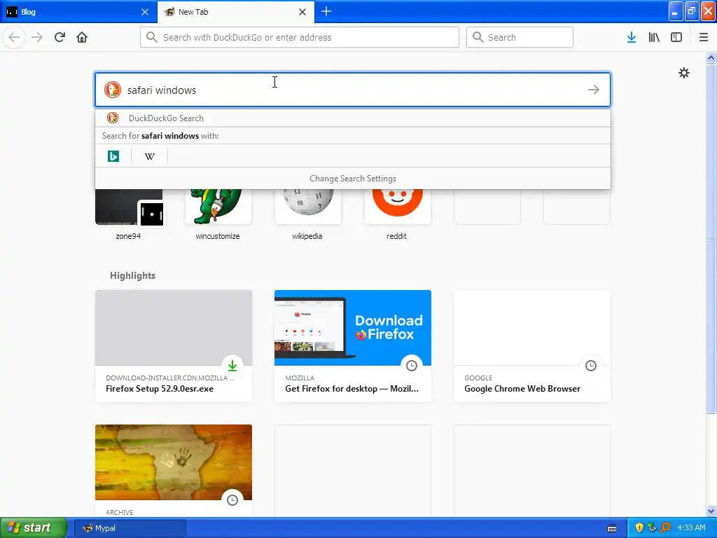Screen dimensions: 717x538
Task: Select Mypal in the taskbar
Action: [130, 528]
